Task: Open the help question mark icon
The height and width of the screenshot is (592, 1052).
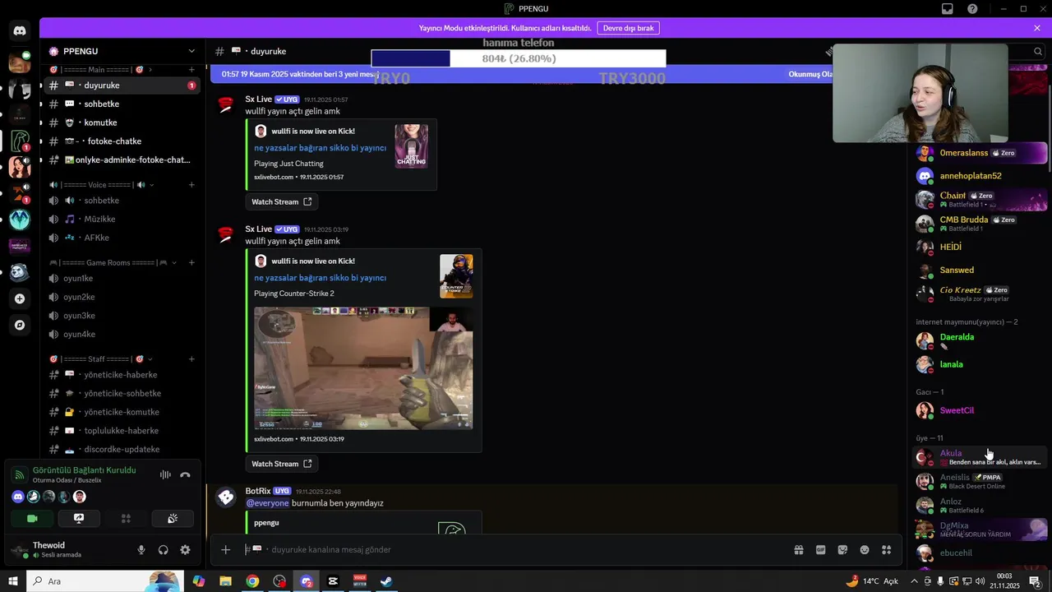Action: pos(973,9)
